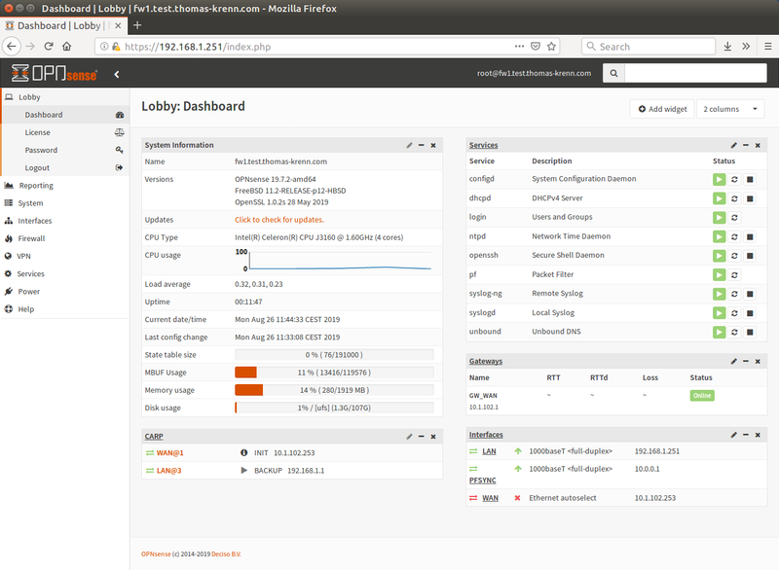Open the WAN@1 CARP link

169,453
